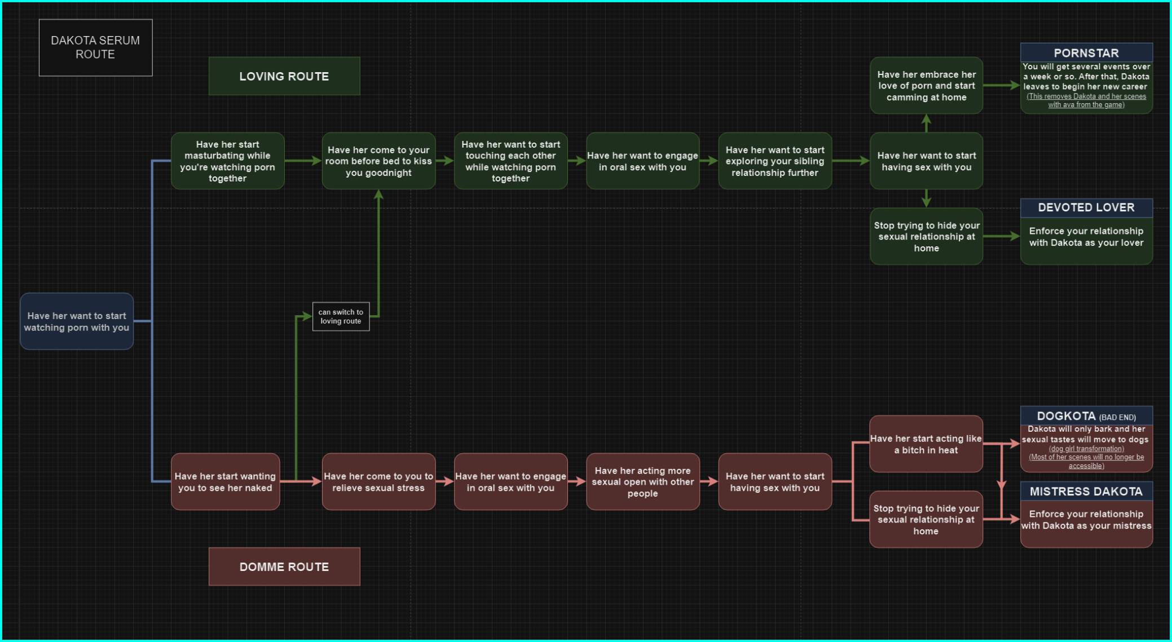
Task: Click the green 'Stop trying to hide' node
Action: [926, 237]
